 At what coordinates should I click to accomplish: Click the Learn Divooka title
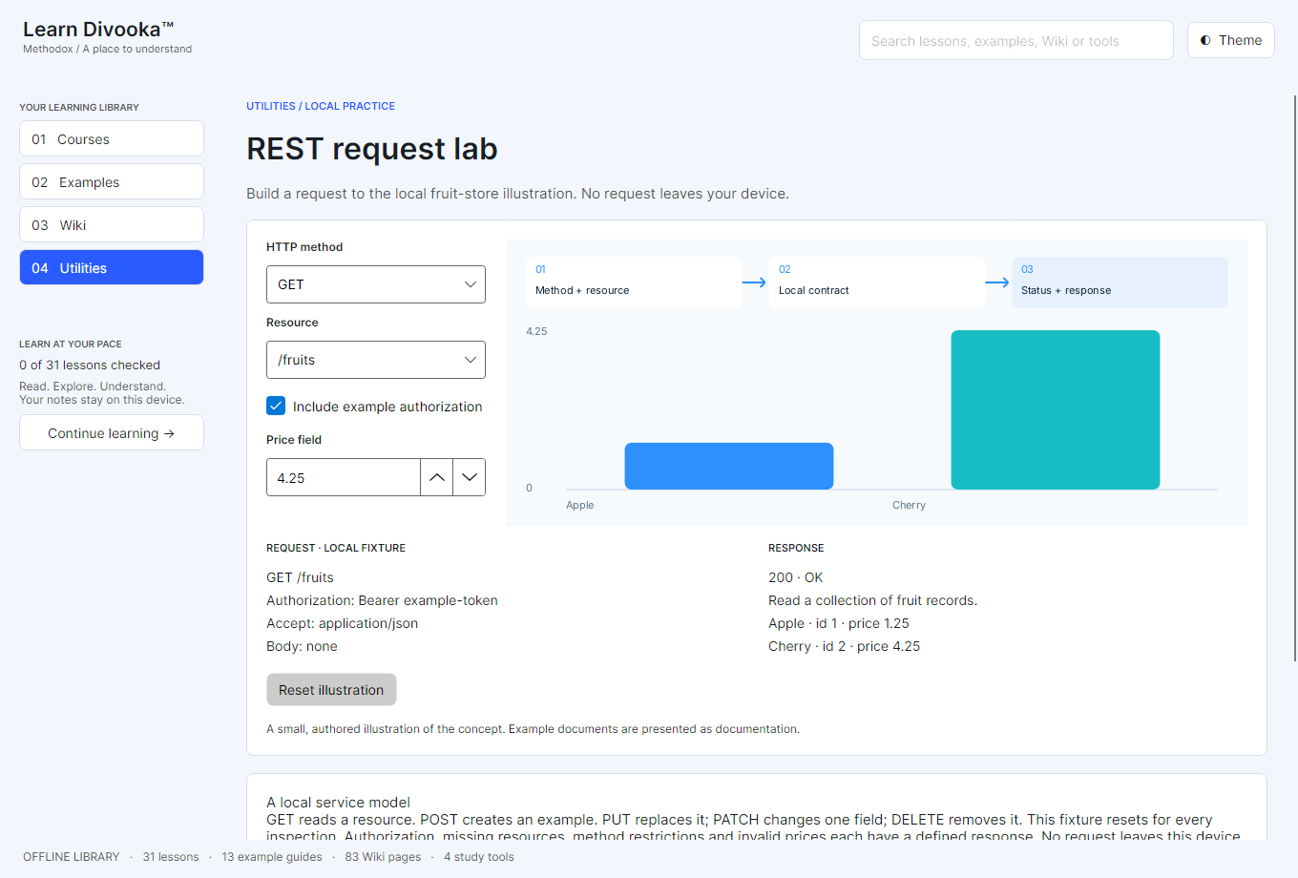[x=98, y=30]
